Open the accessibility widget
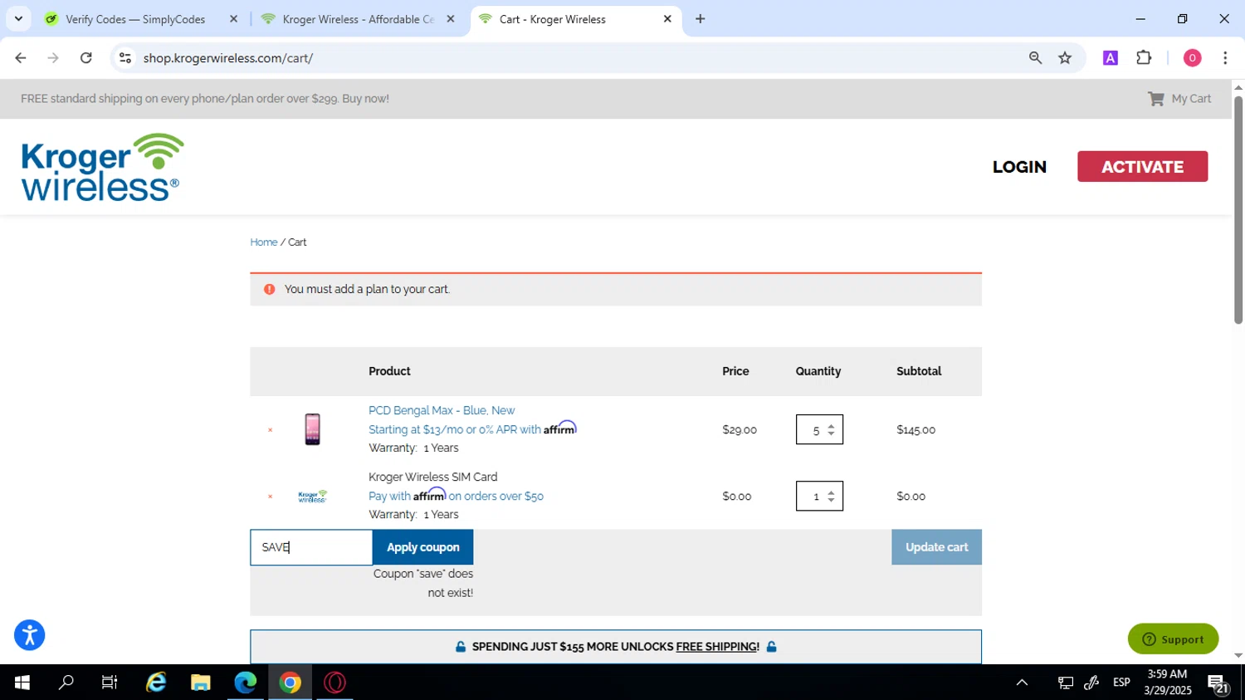The image size is (1245, 700). click(29, 635)
